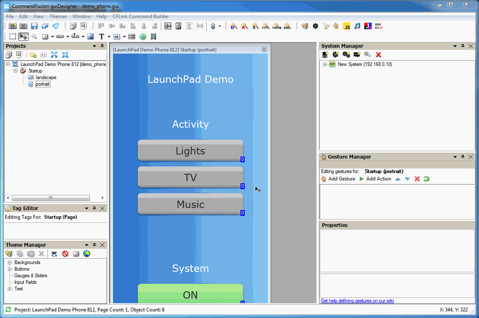Select the Text tool in the toolbar
Screen dimensions: 479x318
[101, 36]
